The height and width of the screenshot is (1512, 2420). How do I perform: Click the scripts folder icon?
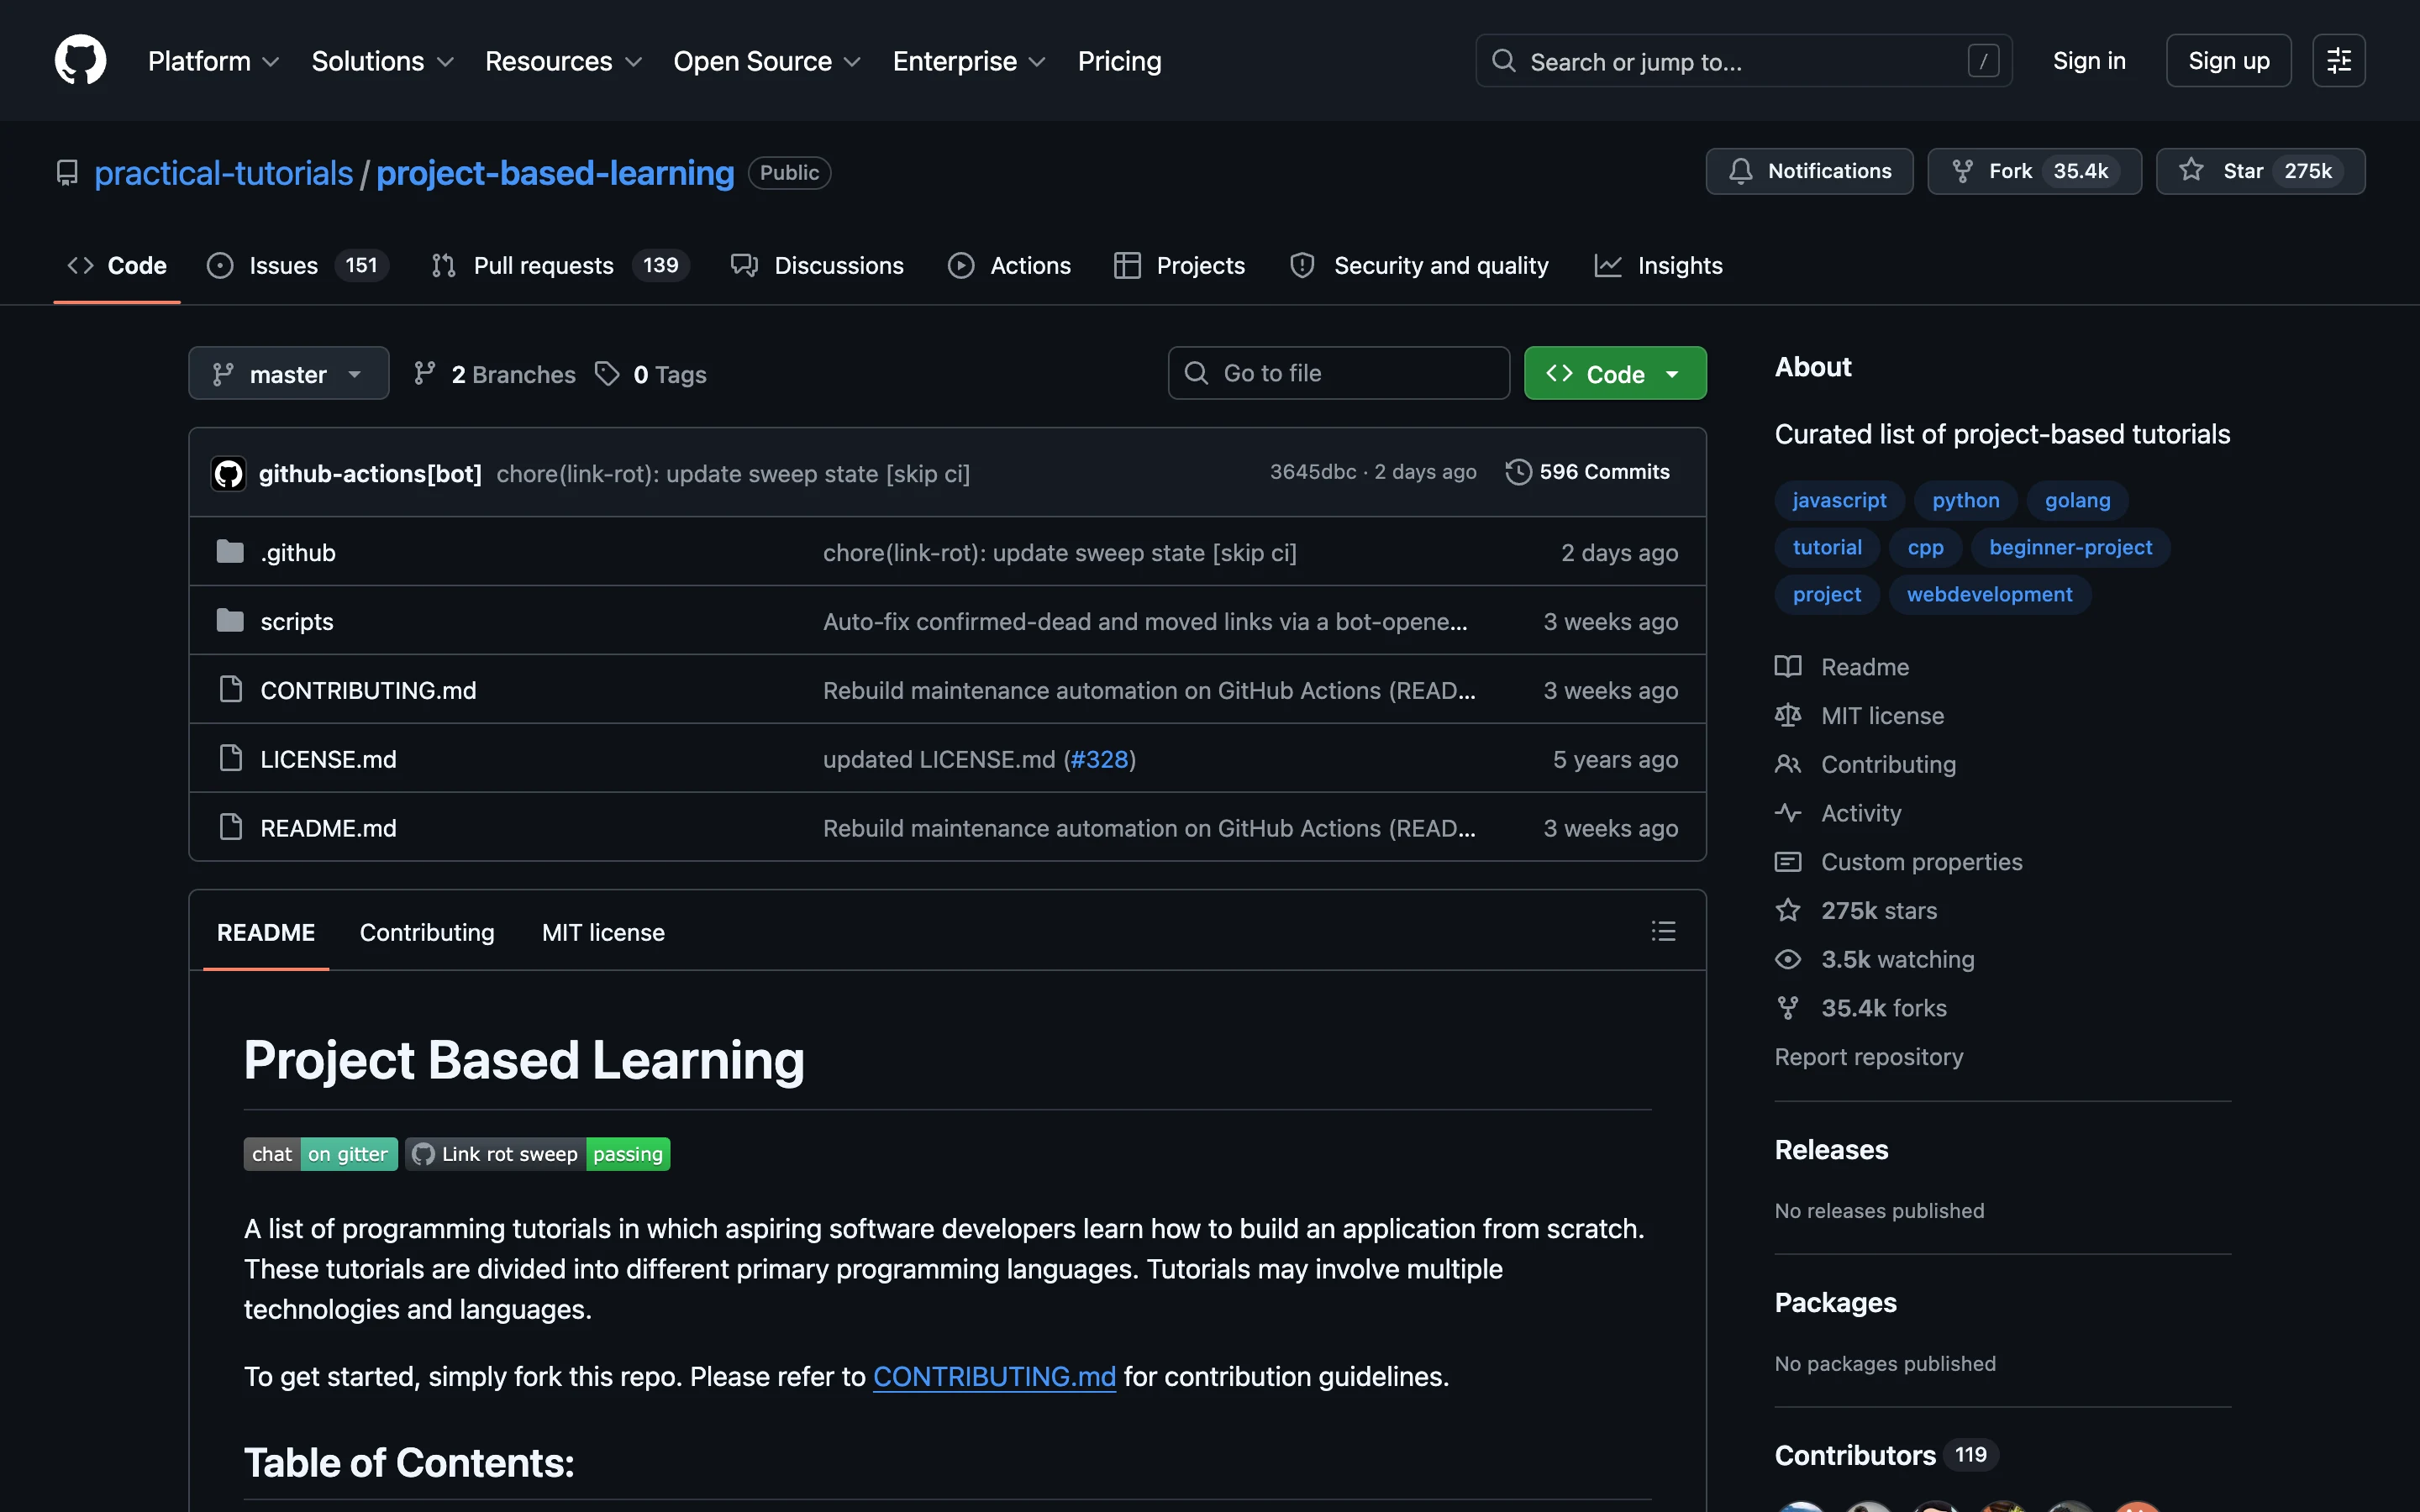pos(230,620)
